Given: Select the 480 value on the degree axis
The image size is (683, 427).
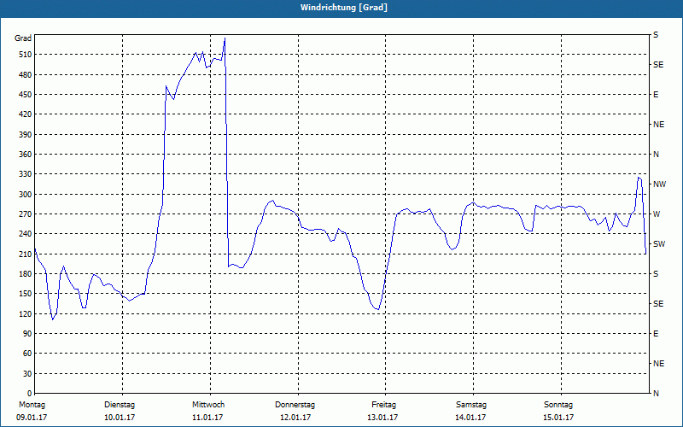Looking at the screenshot, I should pos(26,75).
